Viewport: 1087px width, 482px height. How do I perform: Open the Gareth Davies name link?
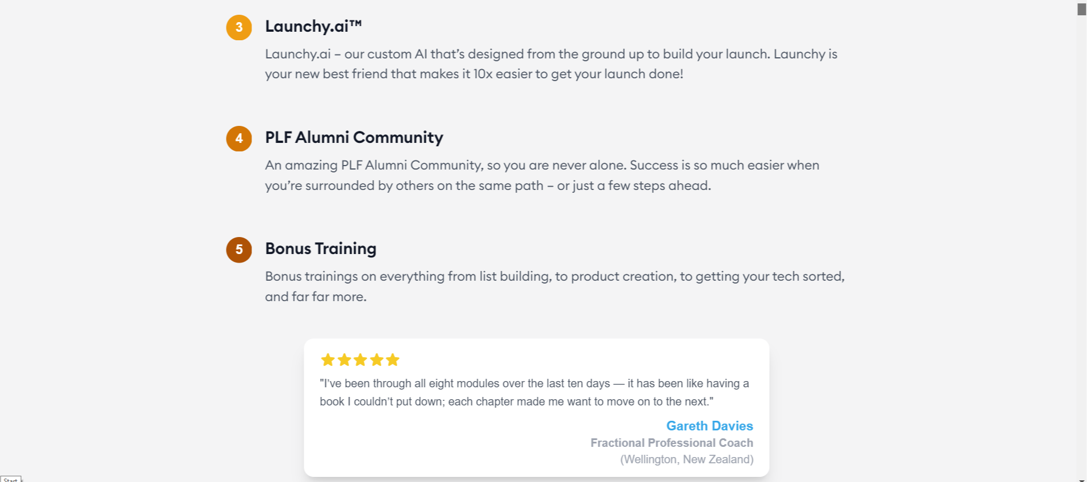710,426
